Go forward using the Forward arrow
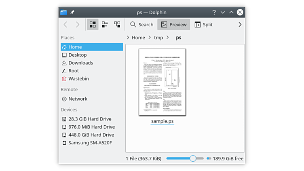This screenshot has height=171, width=304. [x=78, y=25]
